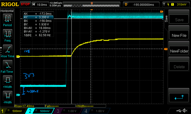This screenshot has height=114, width=191.
Task: Select the Freq measurement icon
Action: [7, 34]
